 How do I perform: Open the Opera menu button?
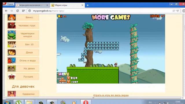(8, 4)
